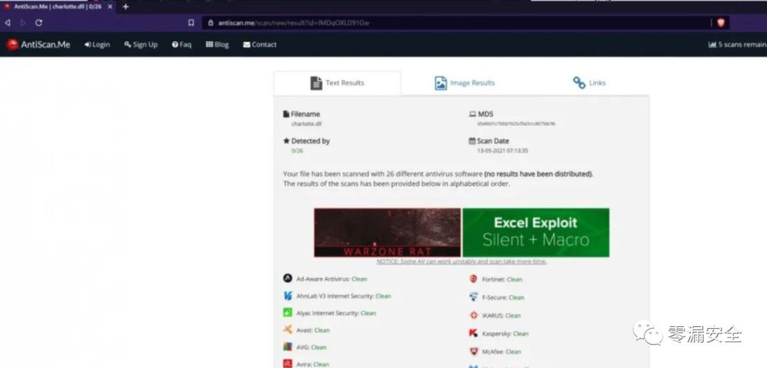Screen dimensions: 767x368
Task: Click the Avira icon
Action: (x=288, y=364)
